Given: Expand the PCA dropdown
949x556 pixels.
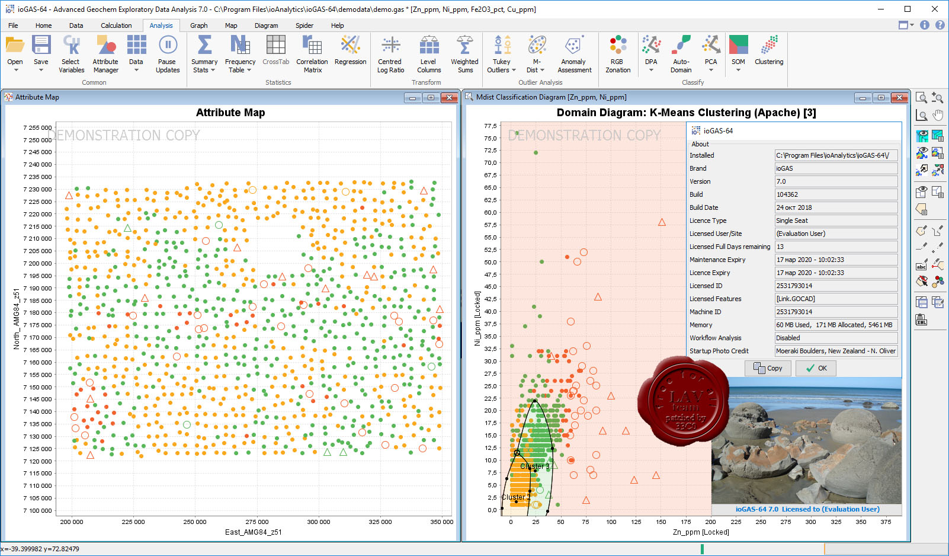Looking at the screenshot, I should (x=711, y=70).
